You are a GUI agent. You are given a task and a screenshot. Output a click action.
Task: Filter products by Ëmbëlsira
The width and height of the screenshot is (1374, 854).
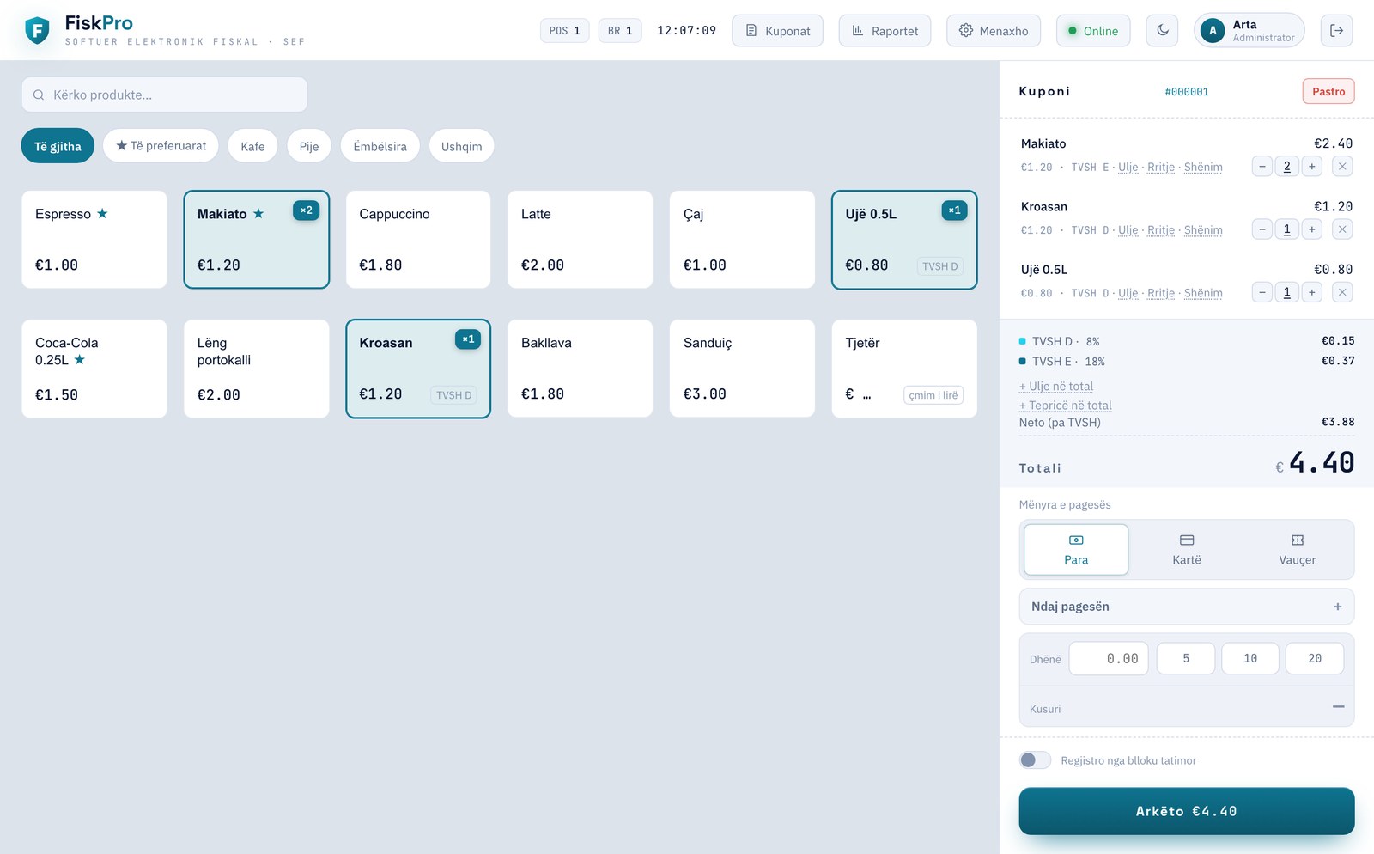coord(380,146)
